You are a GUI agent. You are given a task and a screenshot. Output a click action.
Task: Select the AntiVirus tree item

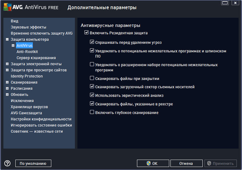point(25,46)
